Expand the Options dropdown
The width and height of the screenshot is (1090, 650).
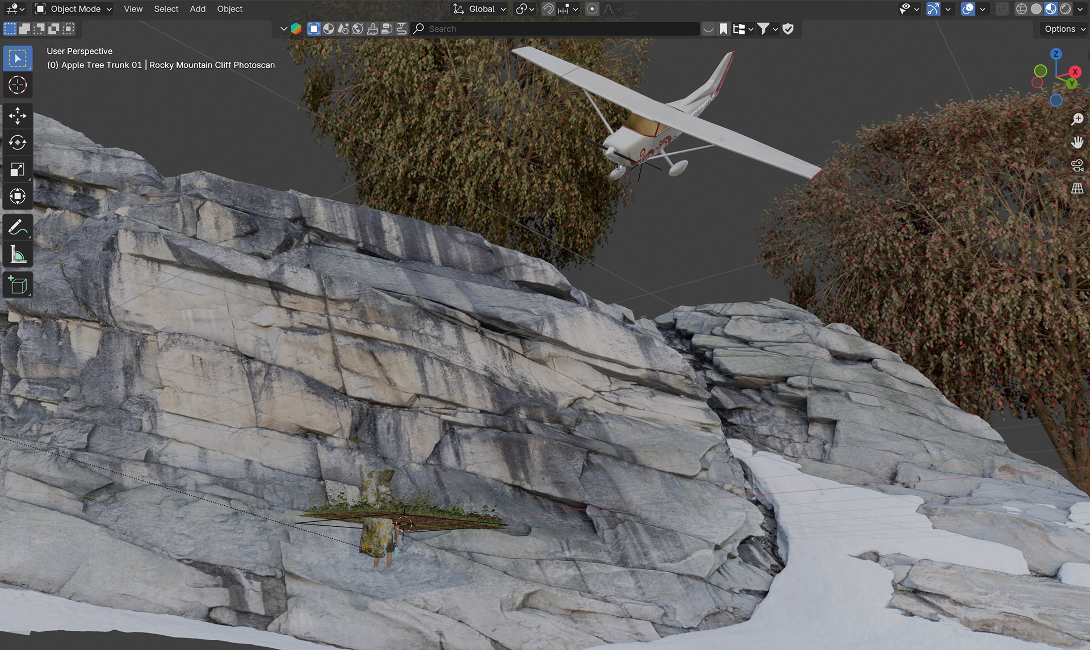coord(1064,29)
